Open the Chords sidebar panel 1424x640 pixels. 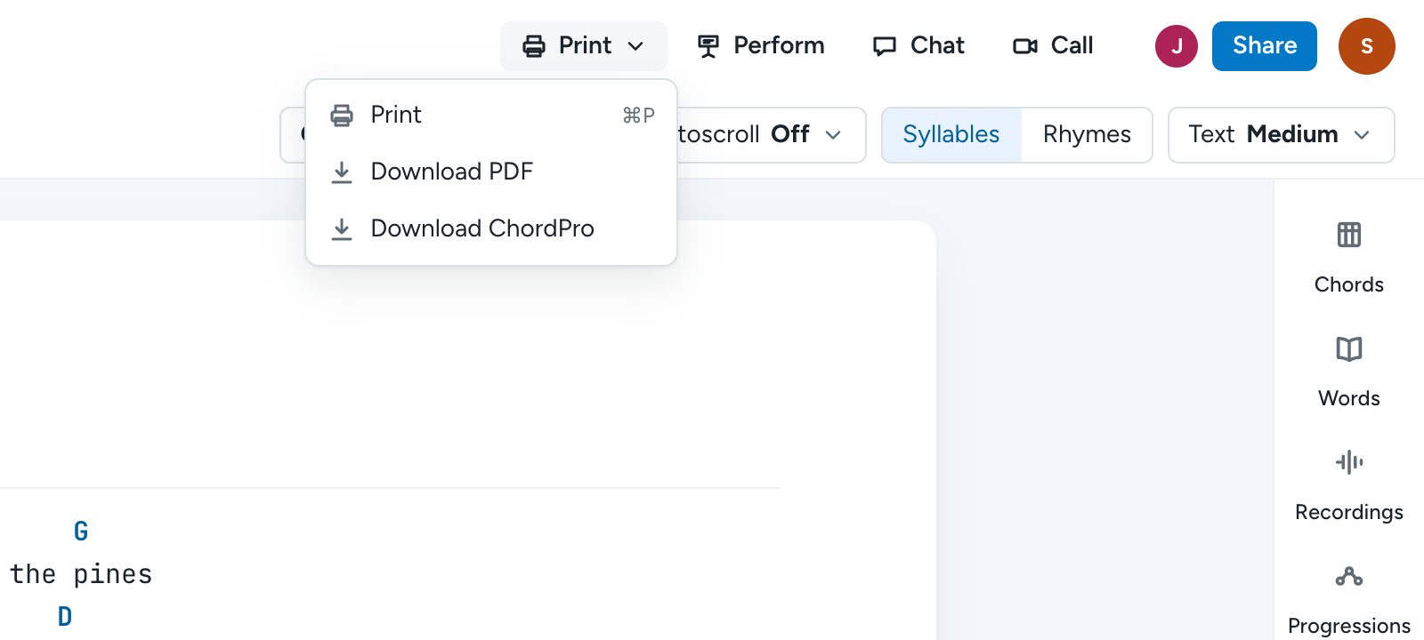1349,259
